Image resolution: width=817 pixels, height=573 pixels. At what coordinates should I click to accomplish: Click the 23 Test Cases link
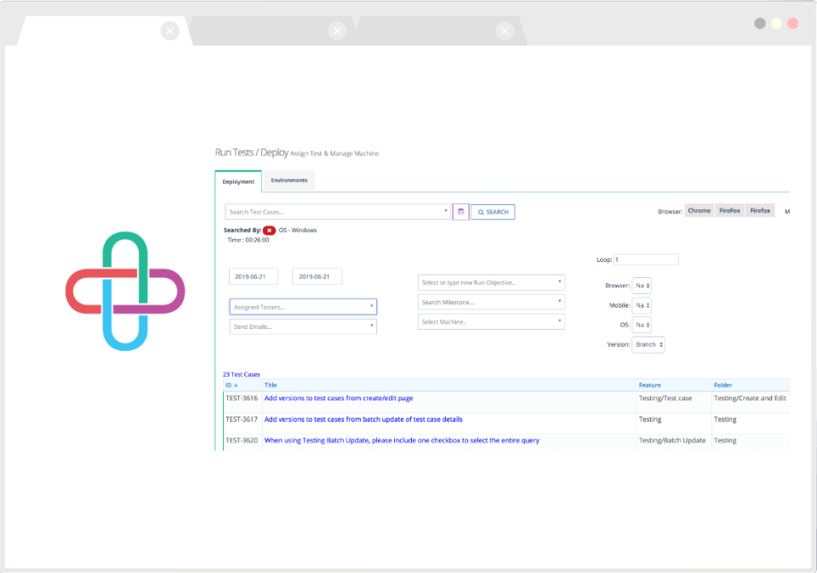point(239,374)
